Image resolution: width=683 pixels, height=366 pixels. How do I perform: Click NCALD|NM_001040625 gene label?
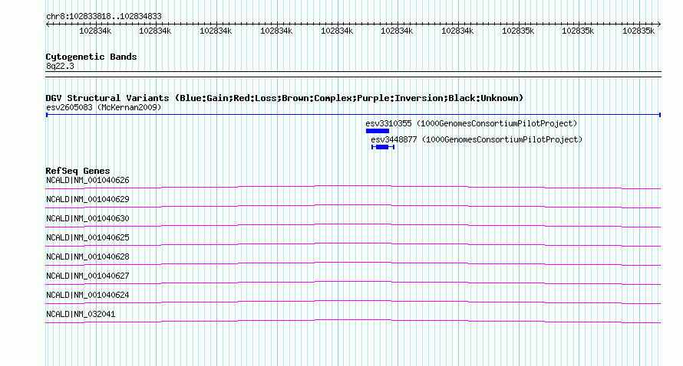click(x=87, y=237)
